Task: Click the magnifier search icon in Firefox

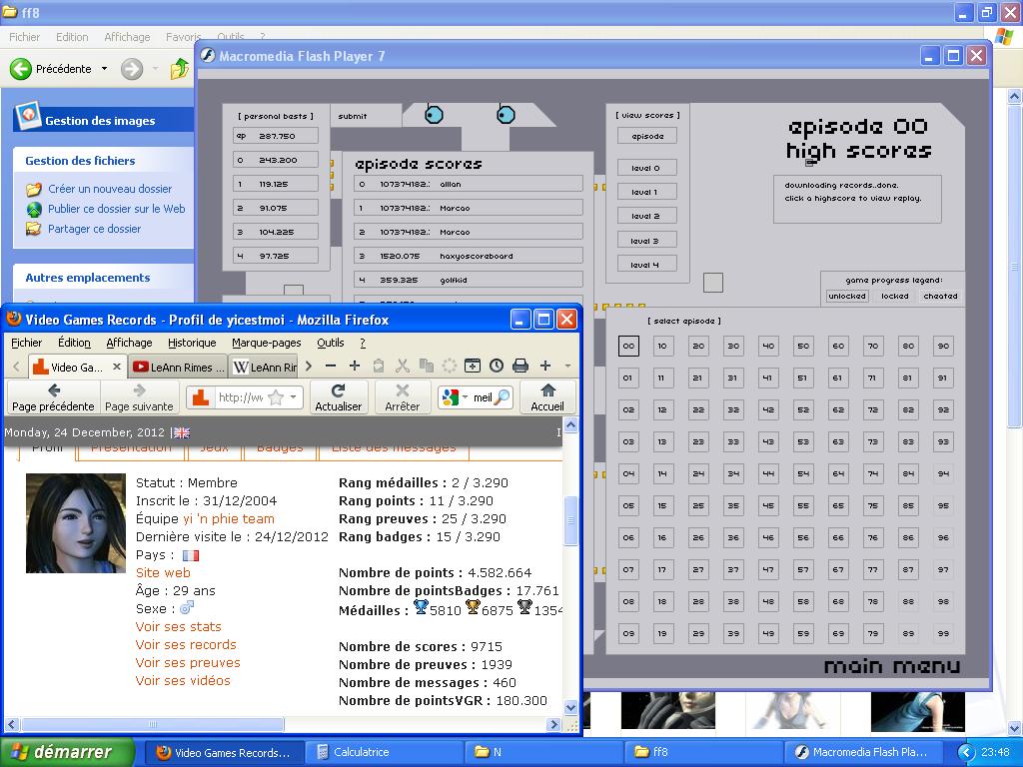Action: [x=503, y=397]
